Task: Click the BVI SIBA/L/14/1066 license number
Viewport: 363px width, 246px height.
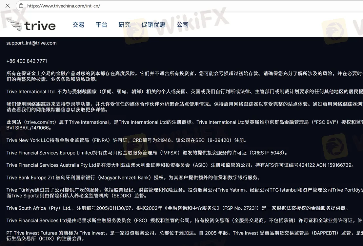Action: [28, 128]
